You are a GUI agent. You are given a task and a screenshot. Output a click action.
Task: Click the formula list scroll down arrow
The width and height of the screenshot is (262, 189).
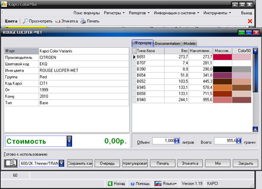(x=255, y=129)
